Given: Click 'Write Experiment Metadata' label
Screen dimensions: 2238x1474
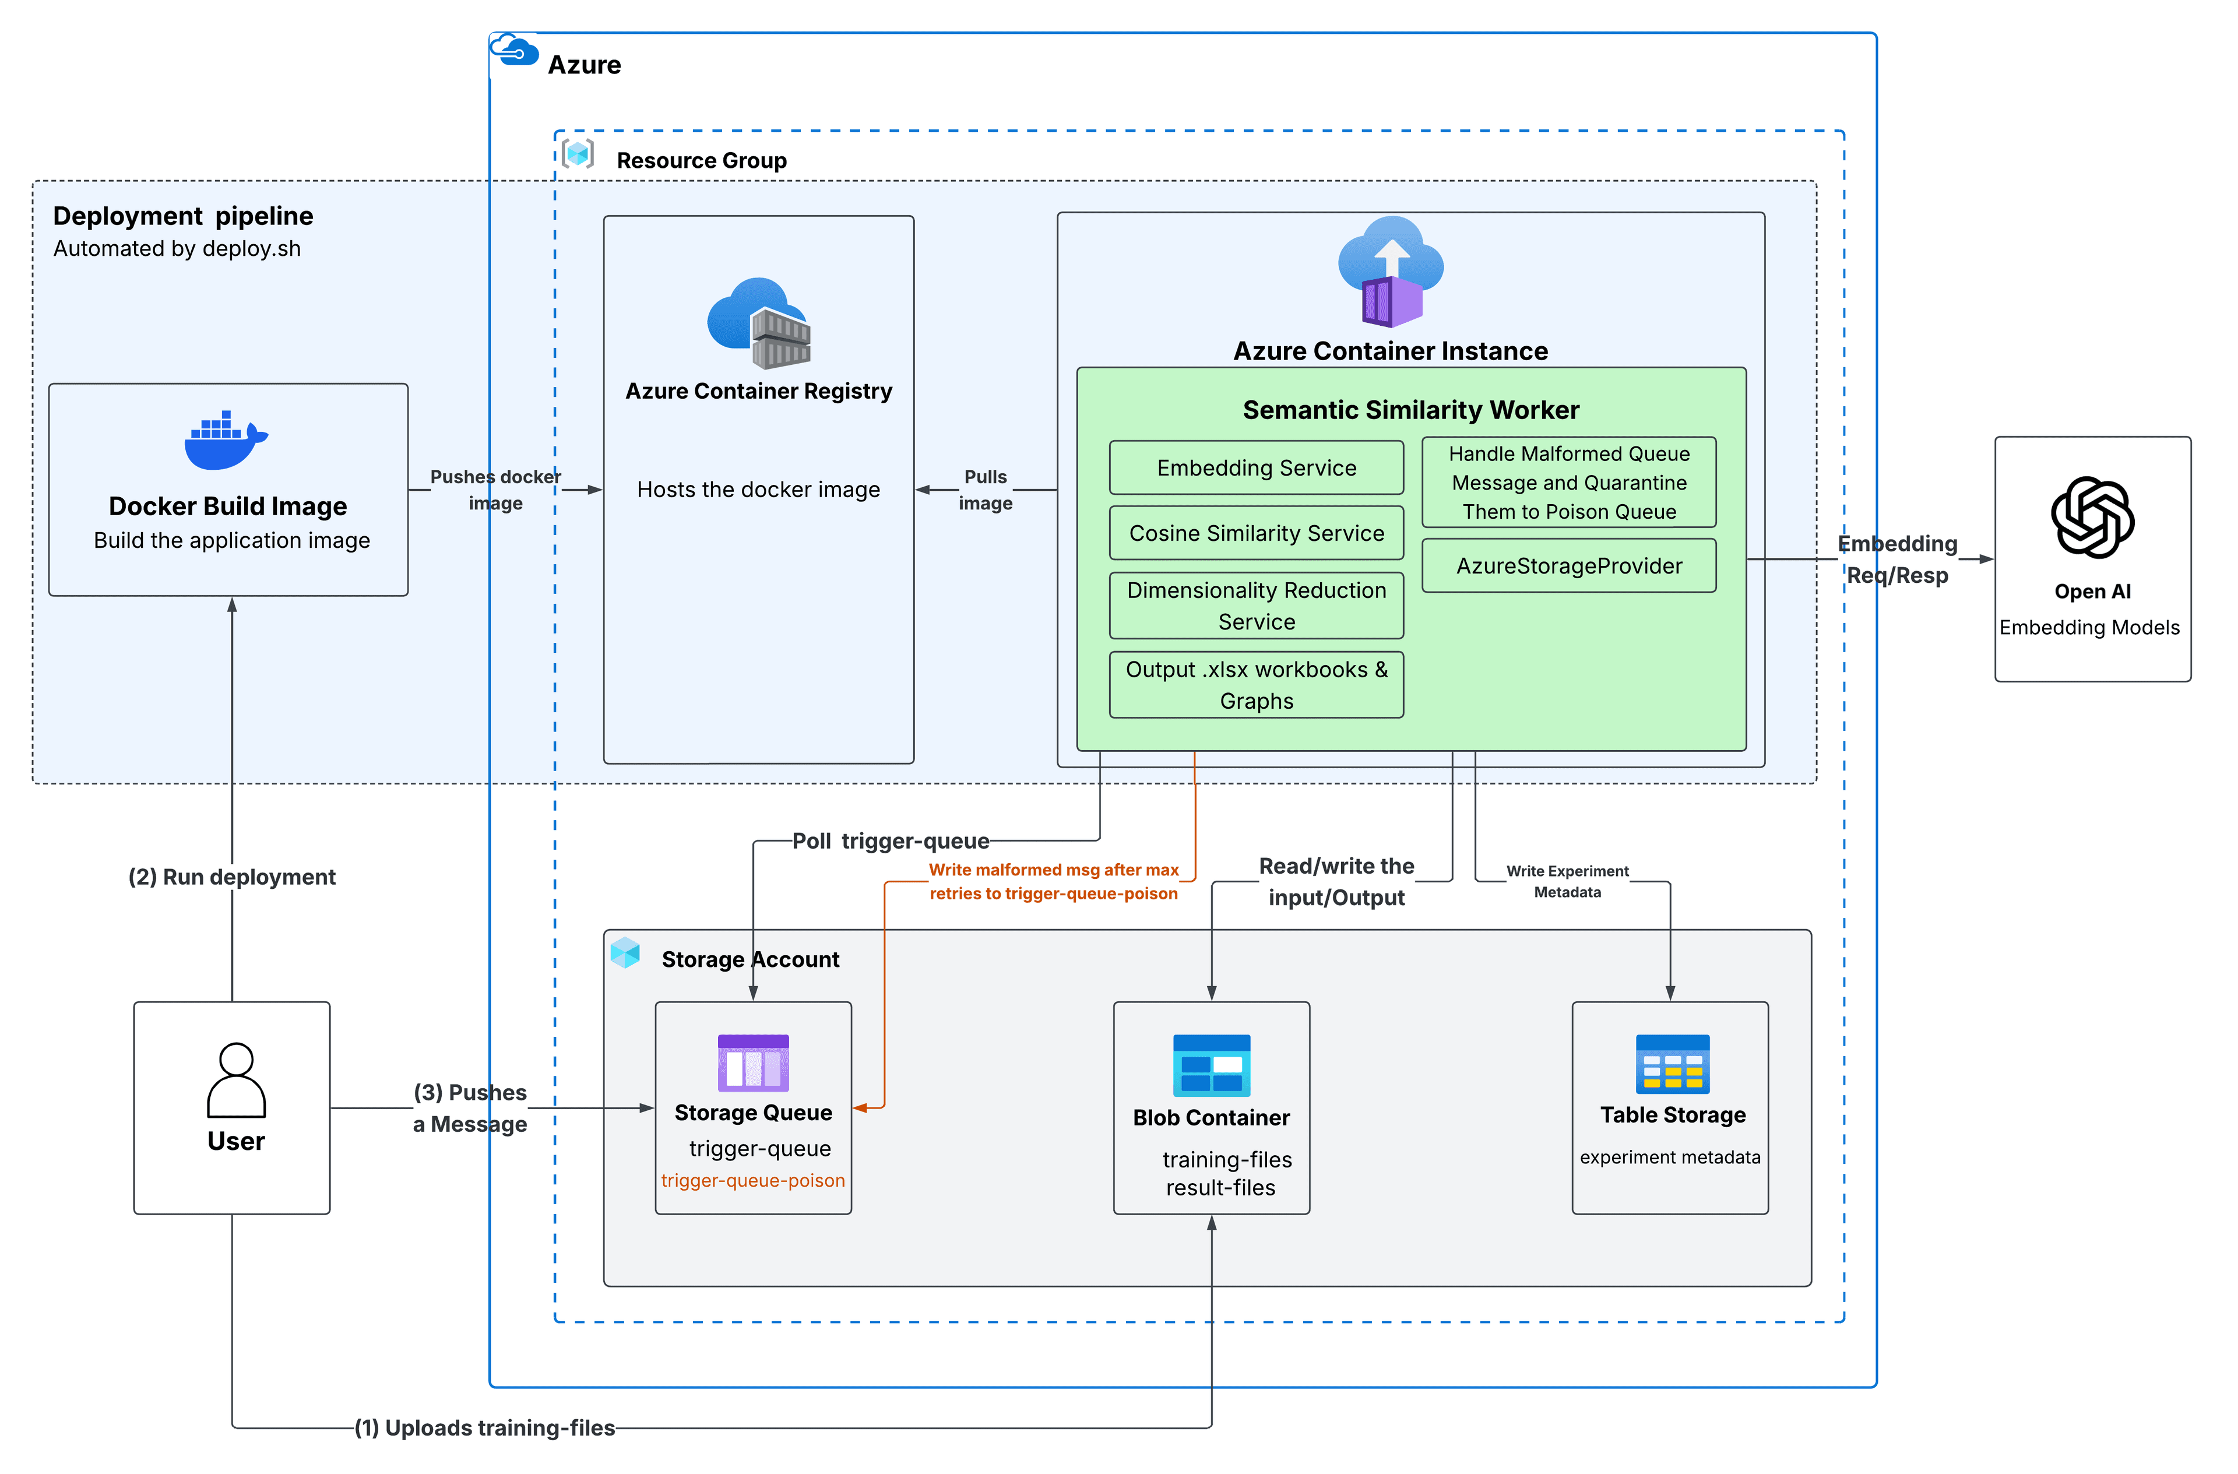Looking at the screenshot, I should coord(1568,881).
